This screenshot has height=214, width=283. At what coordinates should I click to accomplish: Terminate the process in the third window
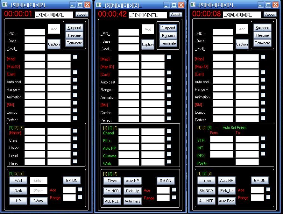(x=262, y=43)
